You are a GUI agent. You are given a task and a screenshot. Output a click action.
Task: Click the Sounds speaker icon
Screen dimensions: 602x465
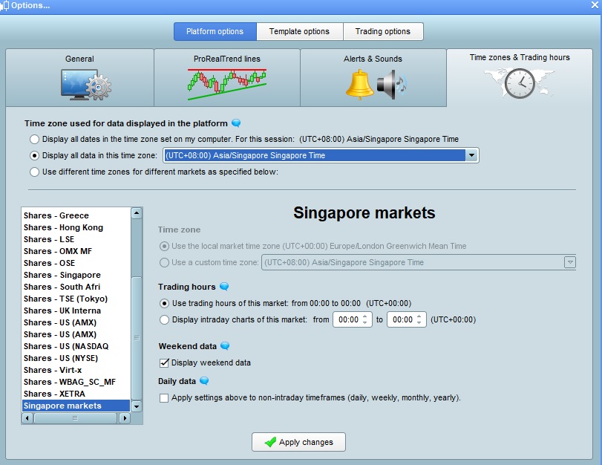[x=392, y=85]
